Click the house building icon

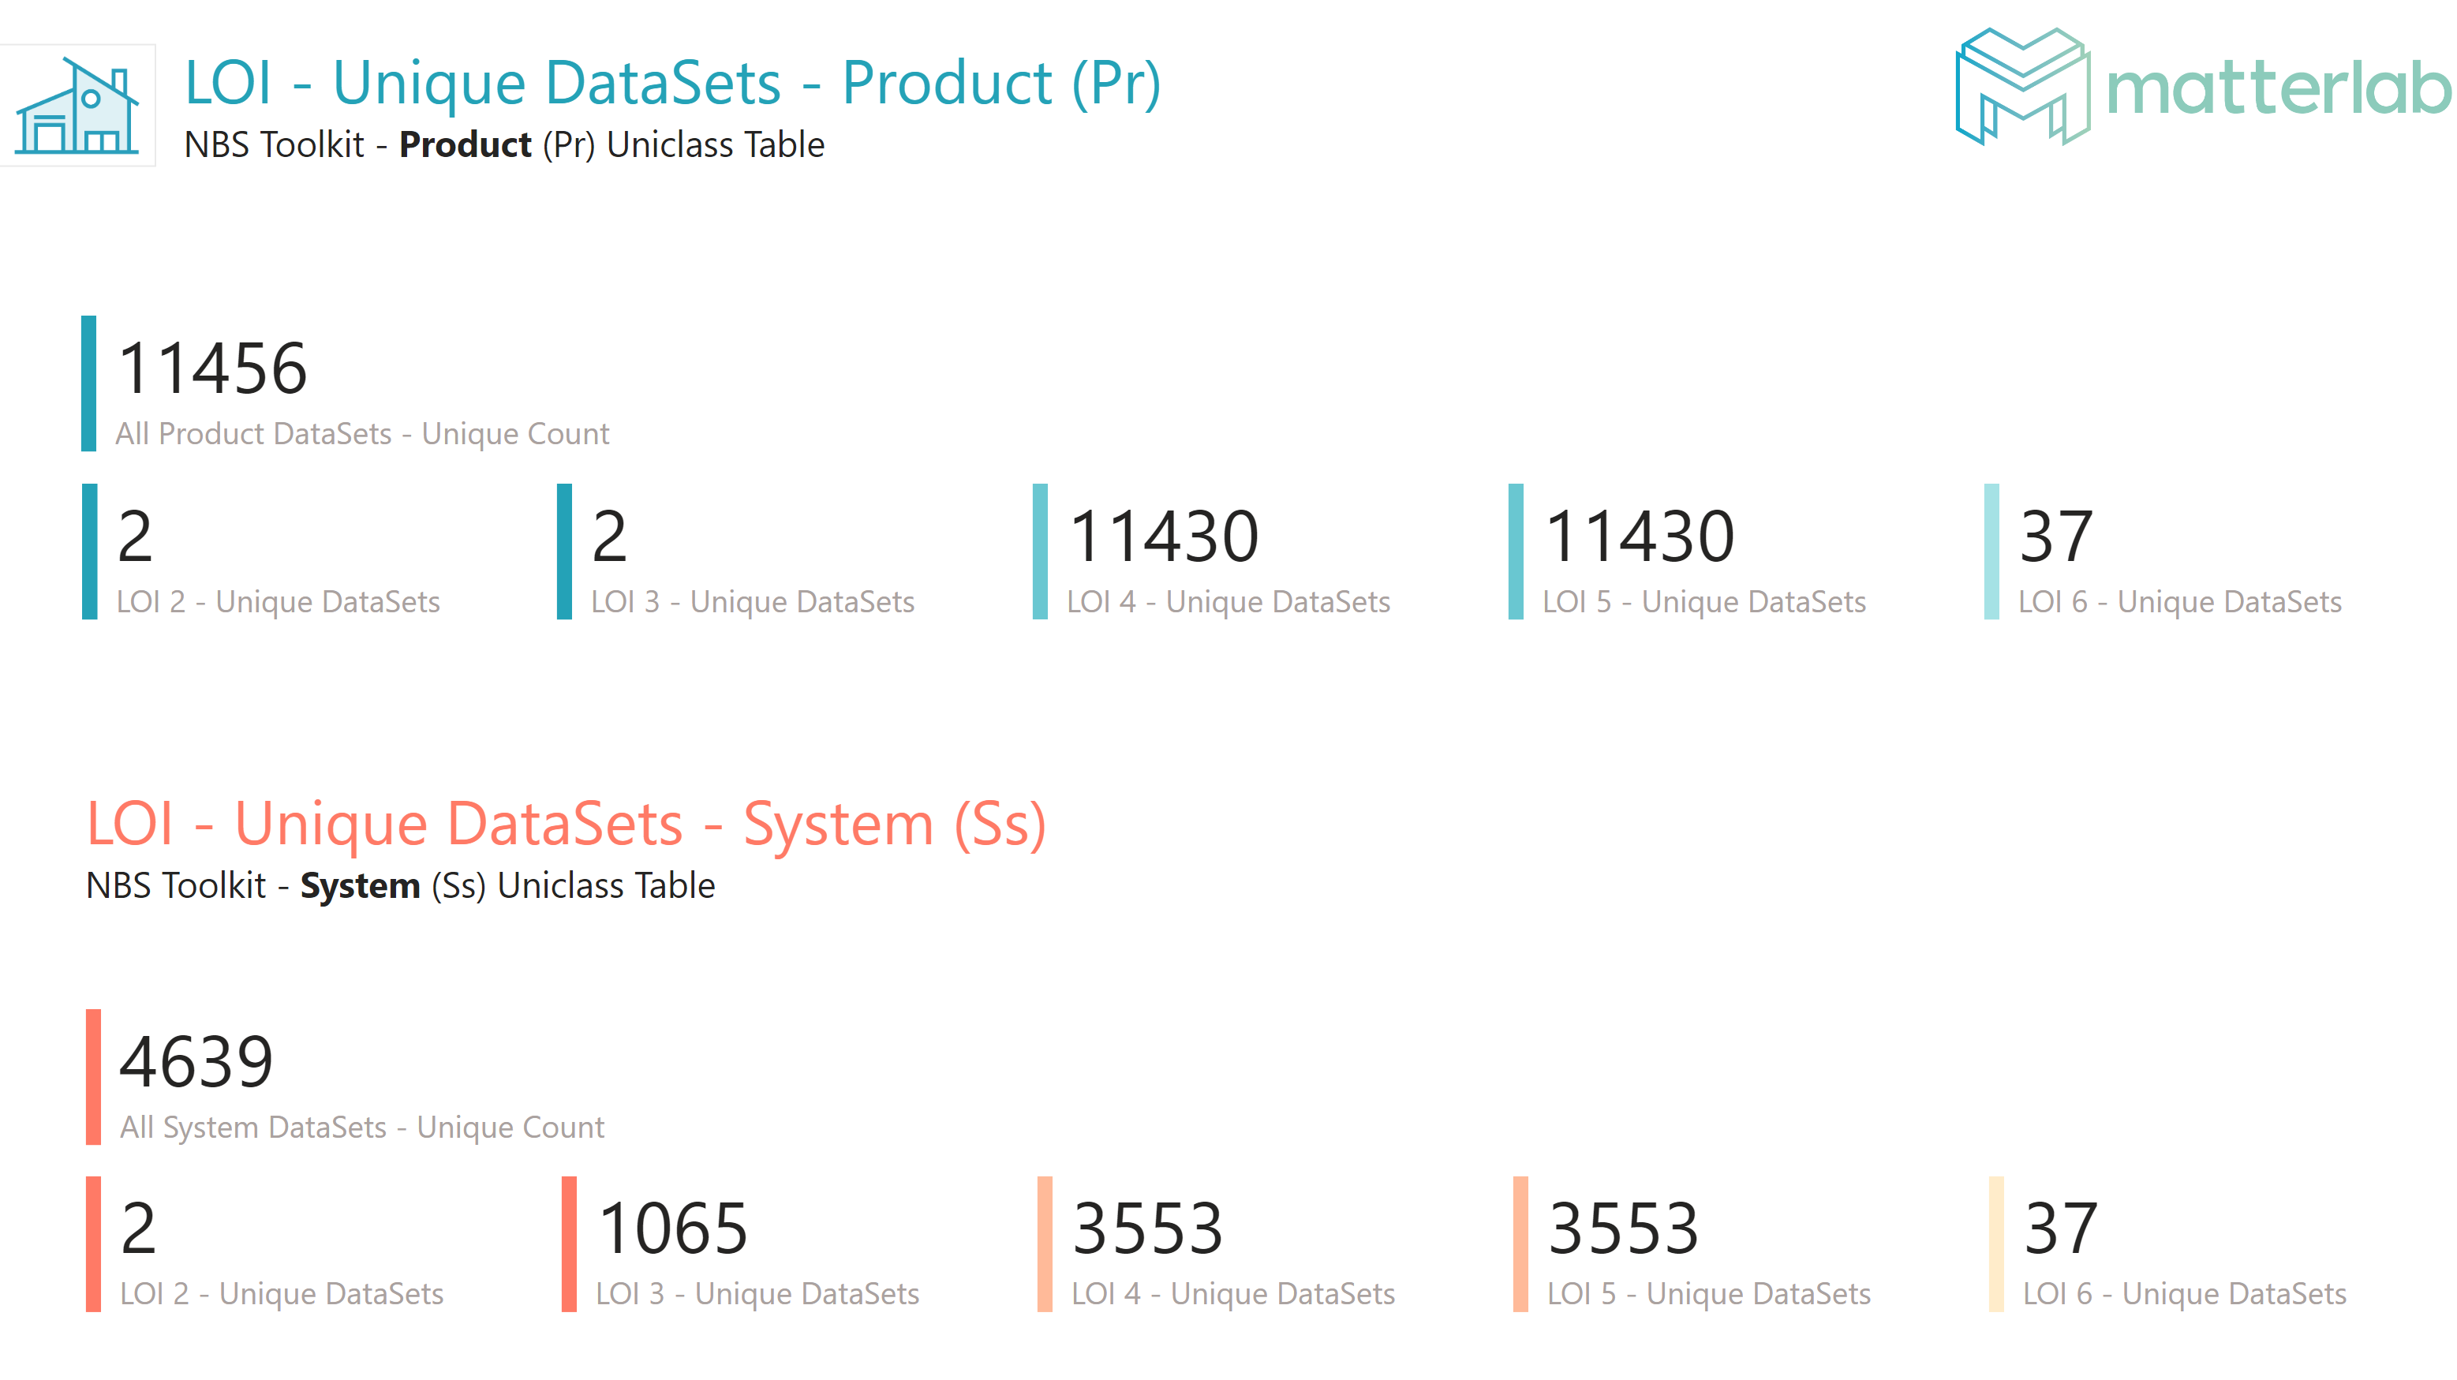click(77, 105)
